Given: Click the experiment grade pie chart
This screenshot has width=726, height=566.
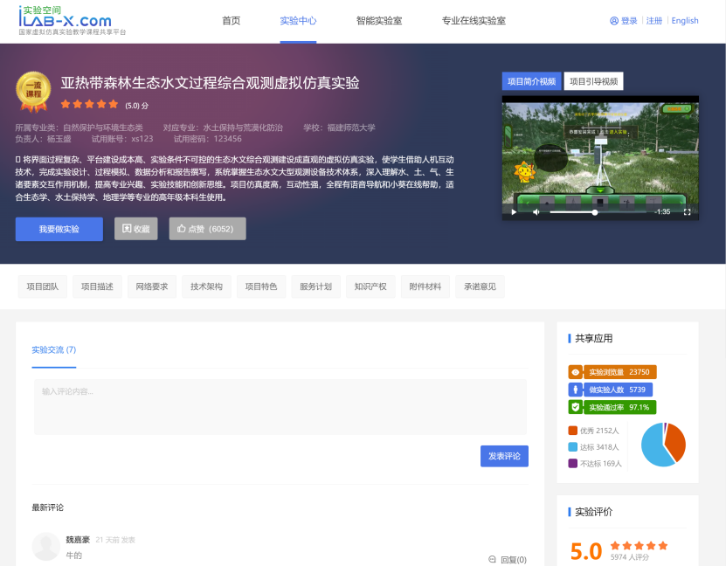Looking at the screenshot, I should click(663, 445).
